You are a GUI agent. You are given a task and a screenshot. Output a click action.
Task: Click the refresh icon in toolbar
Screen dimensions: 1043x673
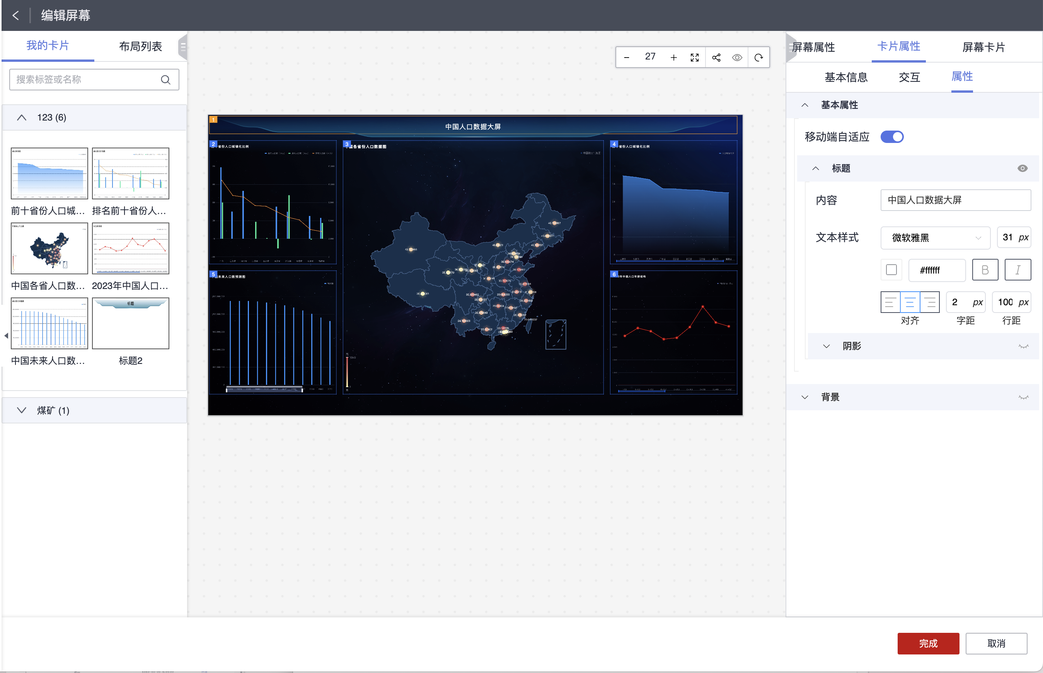759,58
